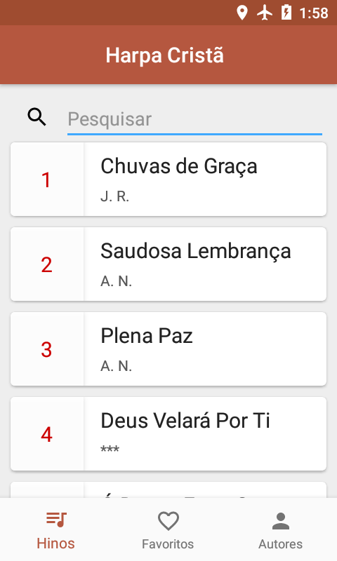Tap the partially visible fifth hymn card
This screenshot has width=337, height=561.
coord(168,489)
